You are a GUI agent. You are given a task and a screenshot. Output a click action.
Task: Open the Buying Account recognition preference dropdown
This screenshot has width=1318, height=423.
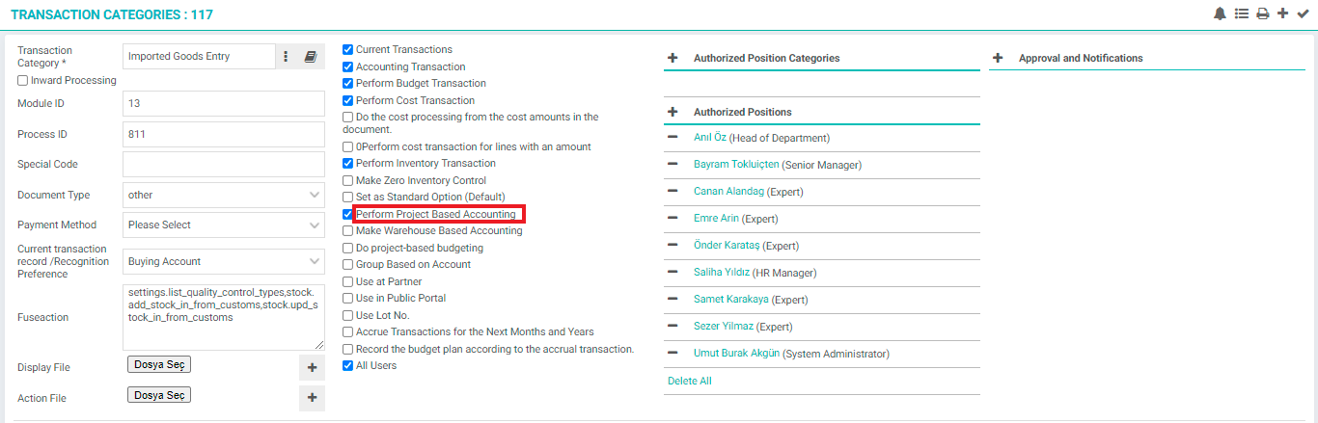point(224,261)
